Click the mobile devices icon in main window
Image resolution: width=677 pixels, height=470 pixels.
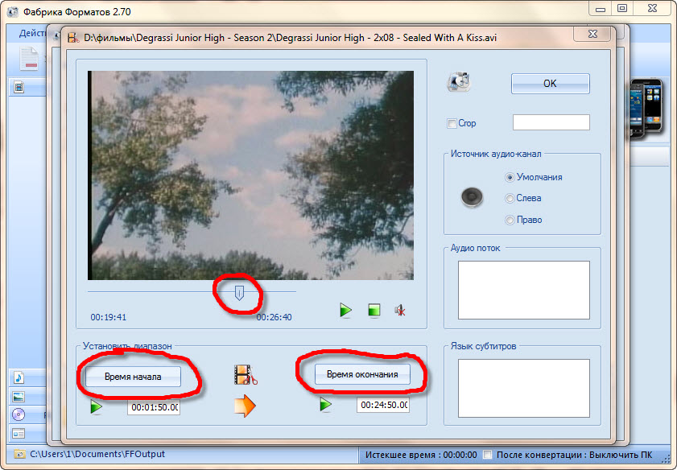646,109
